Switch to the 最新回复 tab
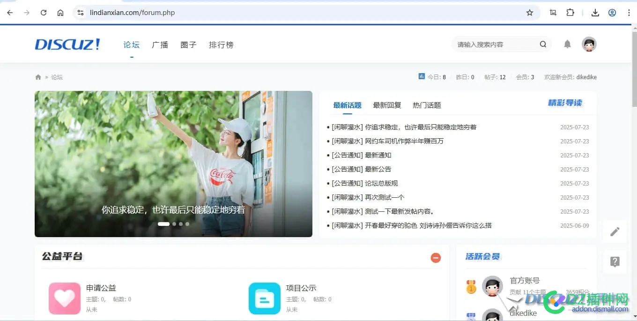Image resolution: width=637 pixels, height=321 pixels. coord(387,105)
